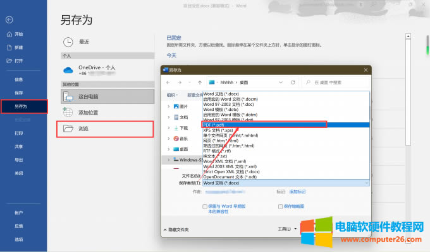Select 另存为 in the left sidebar
Viewport: 430px width, 252px height.
(23, 106)
